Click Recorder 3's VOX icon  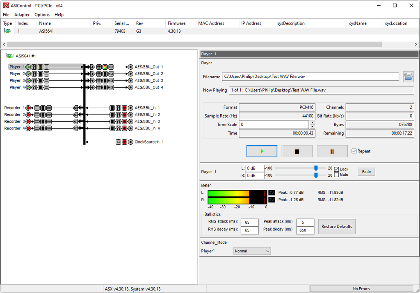(49, 122)
